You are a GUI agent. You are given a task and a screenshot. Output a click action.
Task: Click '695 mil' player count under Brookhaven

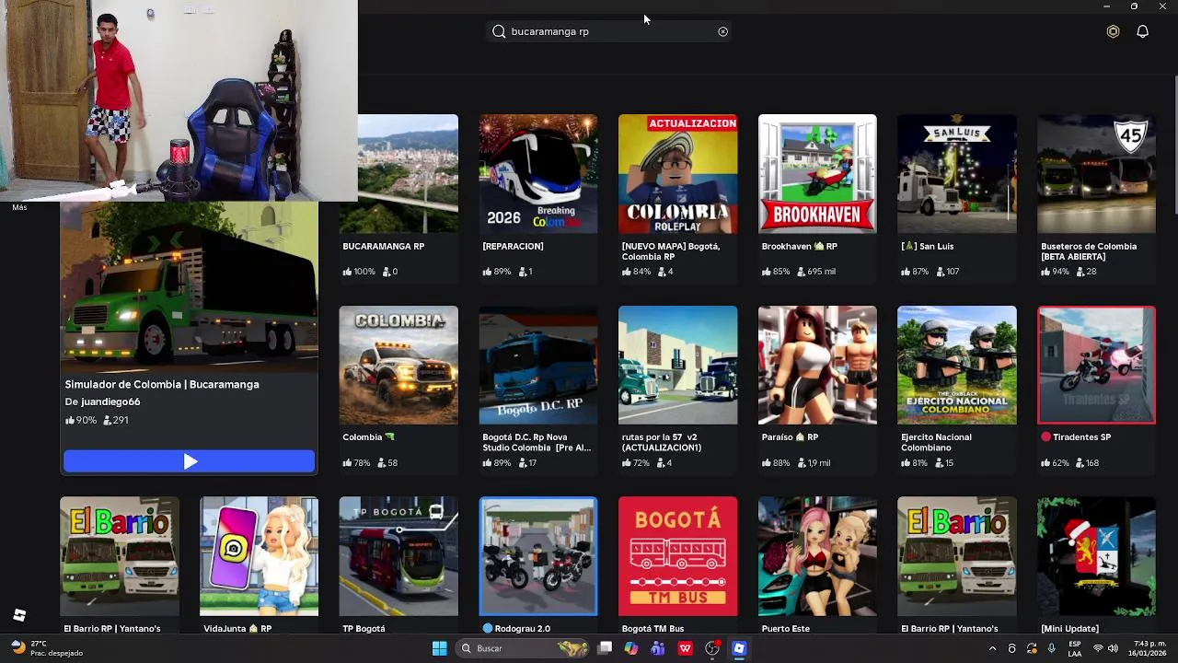[x=816, y=272]
